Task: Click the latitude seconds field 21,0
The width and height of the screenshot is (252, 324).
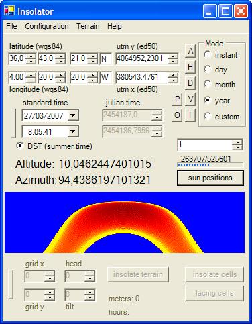Action: (x=78, y=58)
